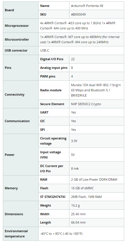Select the NXP SE050C2 Crypto cell
Image resolution: width=127 pixels, height=242 pixels.
click(x=96, y=104)
